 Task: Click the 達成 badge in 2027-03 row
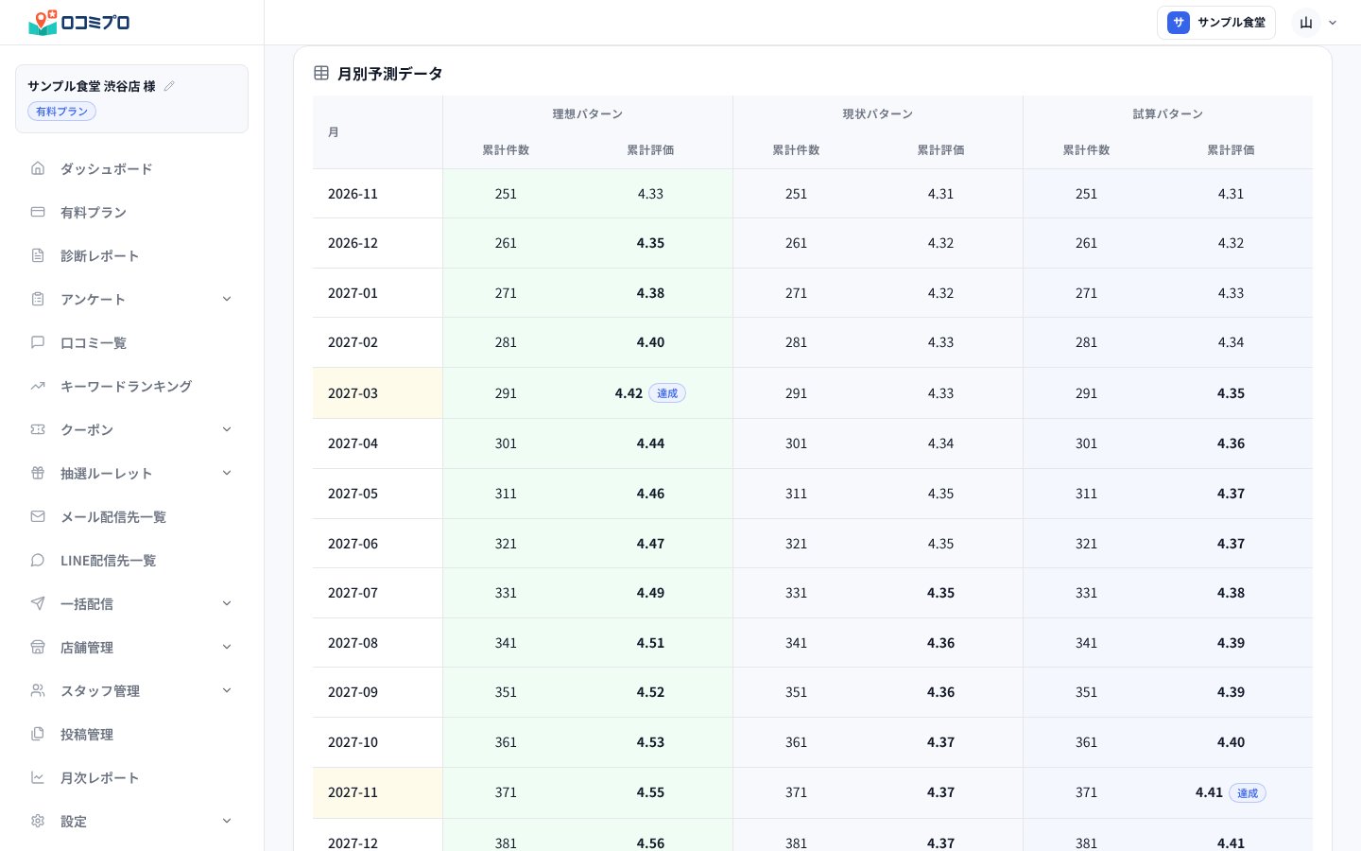coord(667,393)
